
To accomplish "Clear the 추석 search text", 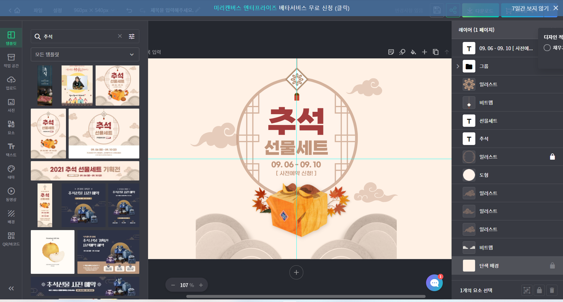I will (120, 36).
